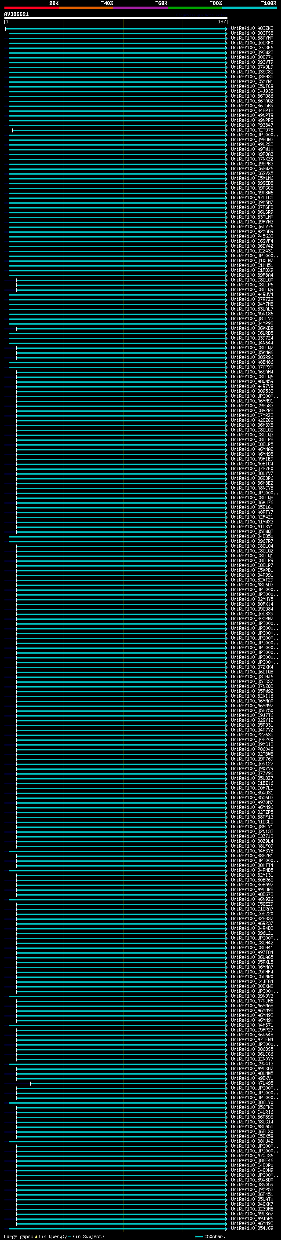The width and height of the screenshot is (281, 1240).
Task: Select the UniRef100_B4FPT8 entry
Action: (252, 111)
